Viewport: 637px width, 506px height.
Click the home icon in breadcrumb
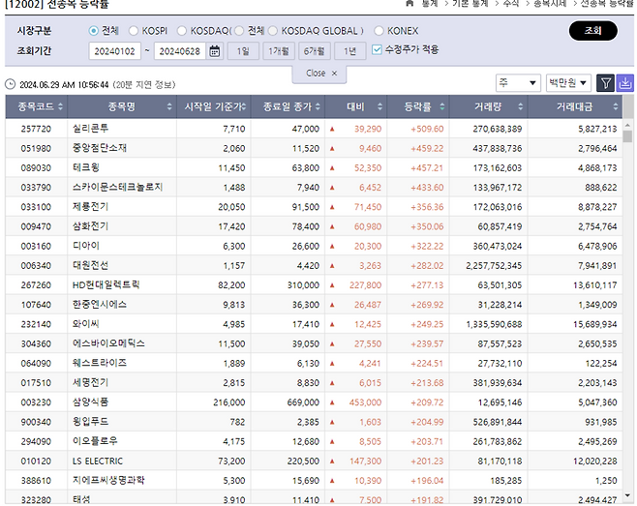tap(408, 4)
